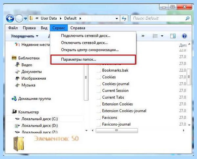Click file list scroll-down arrow
Viewport: 197px width, 159px height.
click(x=189, y=125)
